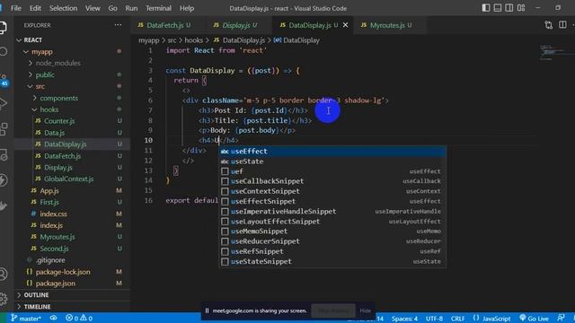Choose useImperativeHandleSnippet suggestion
The image size is (575, 323).
[332, 212]
